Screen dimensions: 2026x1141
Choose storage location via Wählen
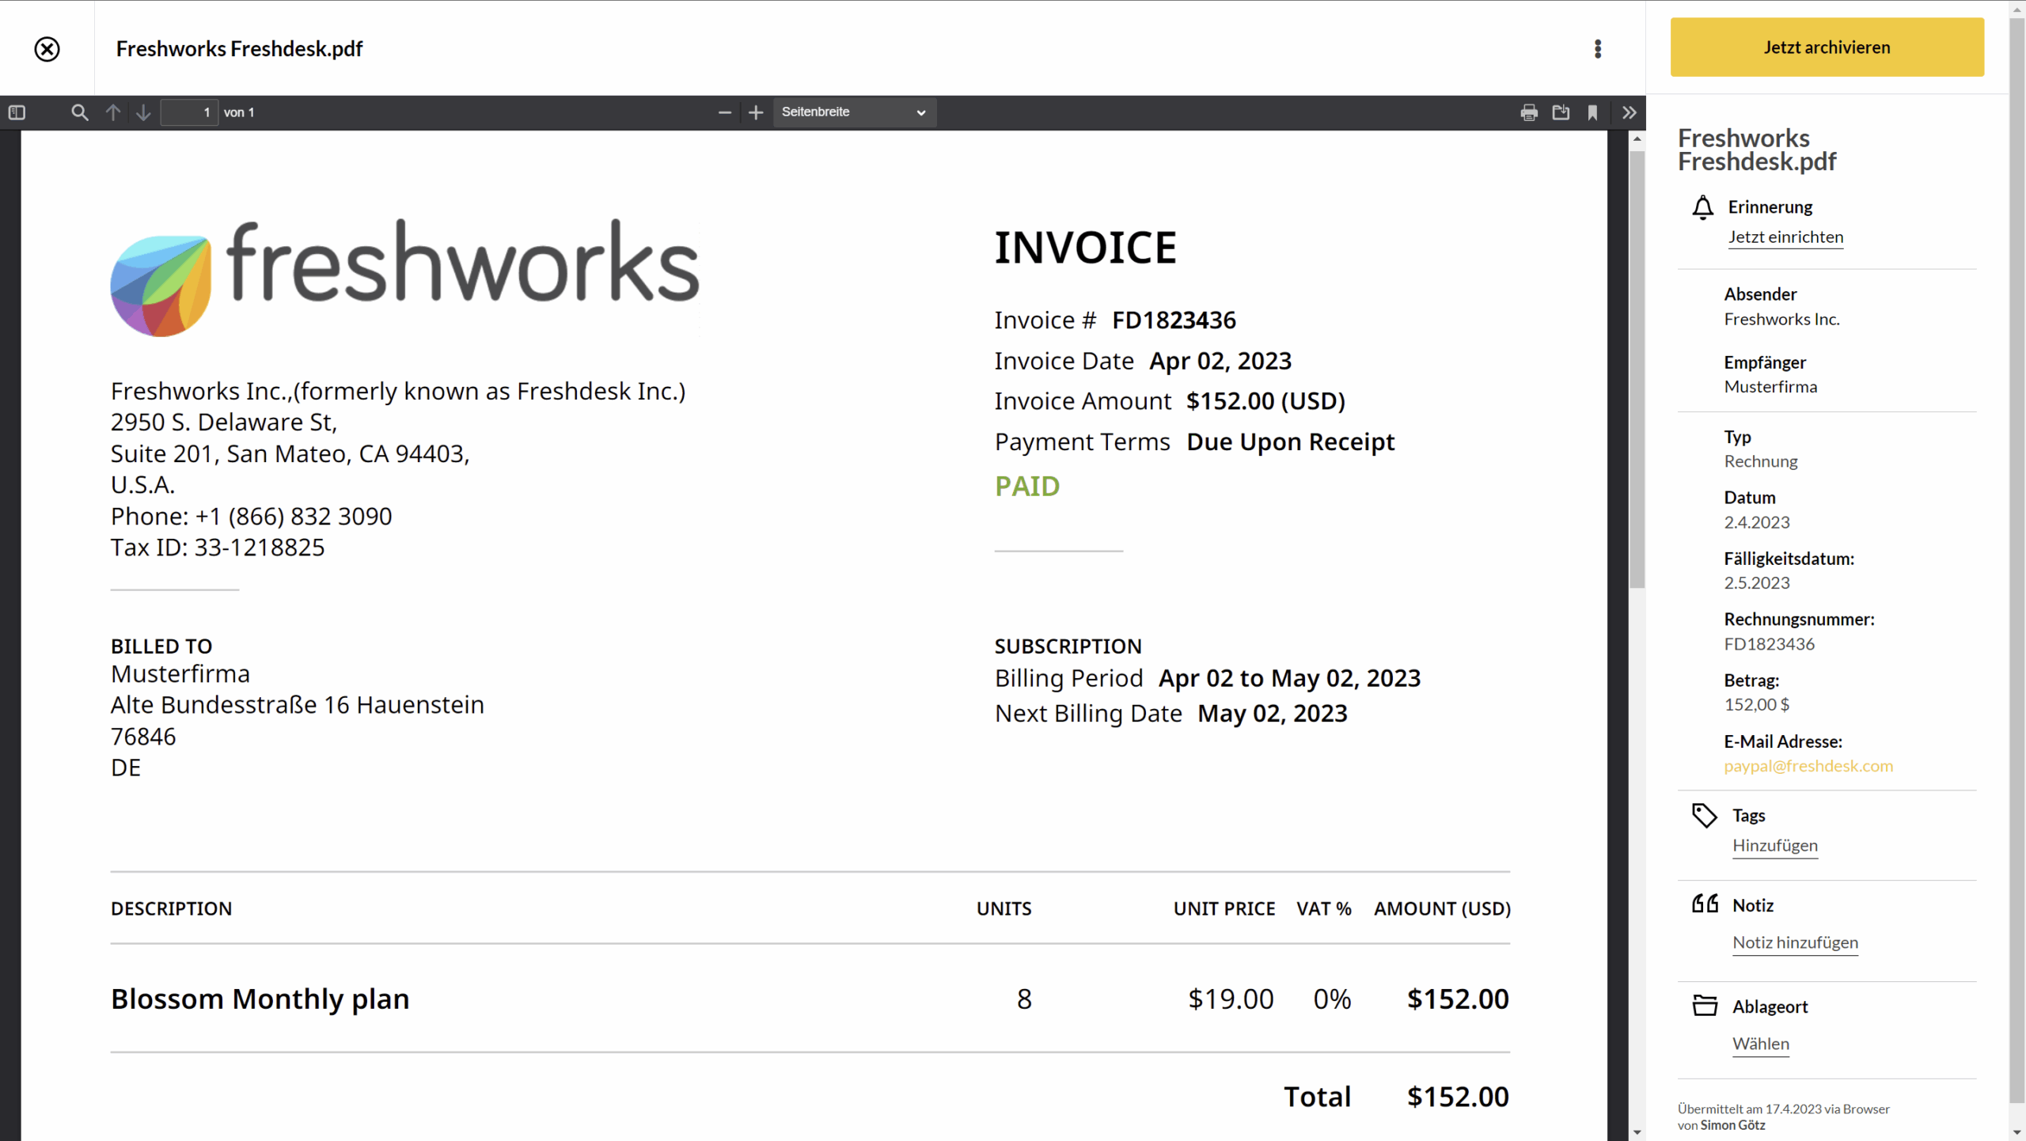coord(1761,1044)
